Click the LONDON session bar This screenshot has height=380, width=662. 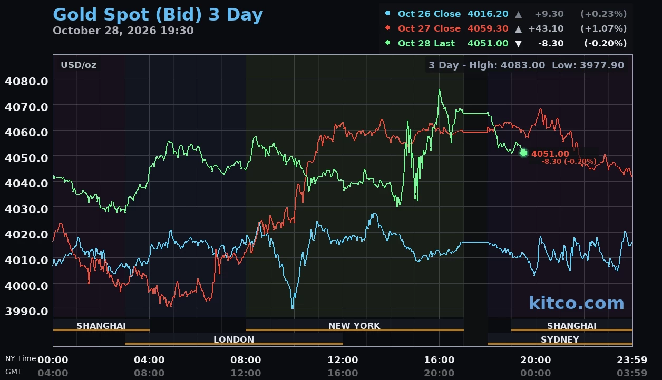(234, 339)
